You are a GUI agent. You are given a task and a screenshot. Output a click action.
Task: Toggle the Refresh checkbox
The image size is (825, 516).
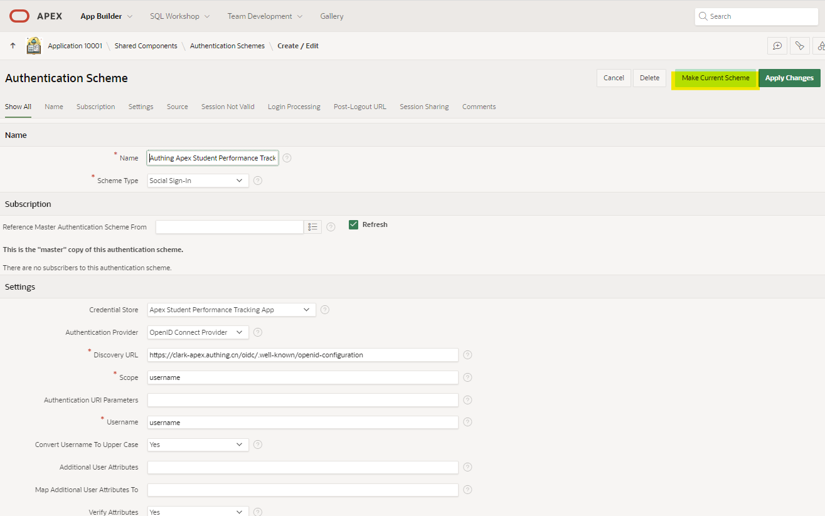354,224
